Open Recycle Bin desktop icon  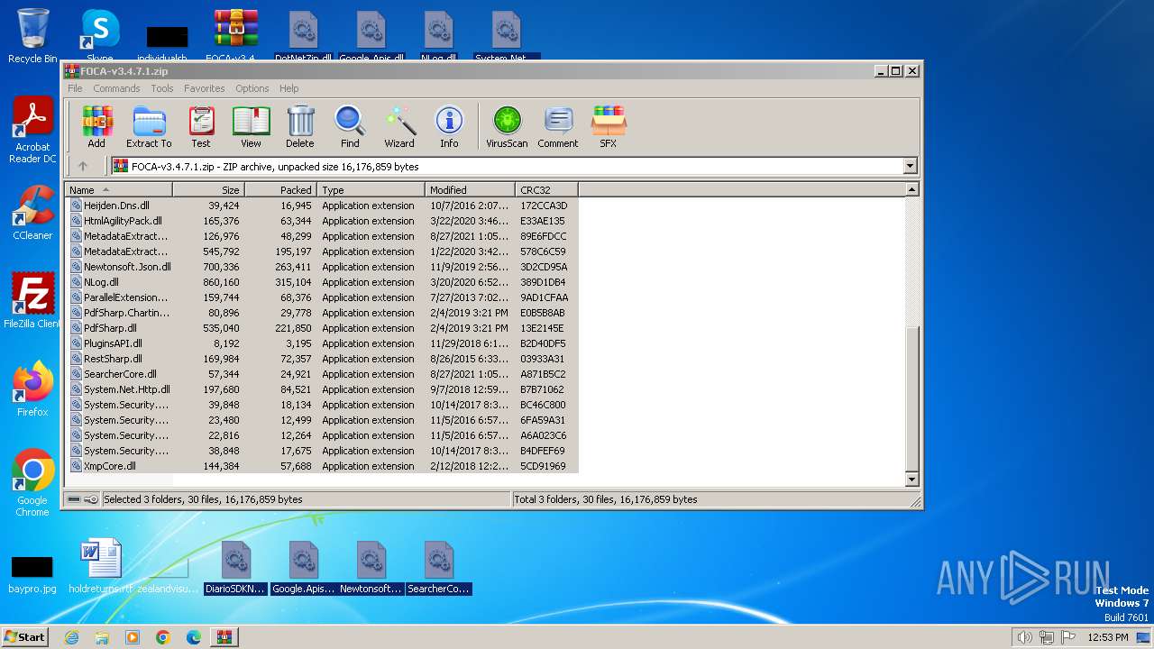tap(32, 36)
